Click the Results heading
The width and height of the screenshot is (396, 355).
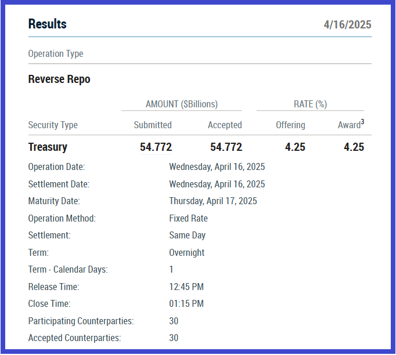pos(47,24)
